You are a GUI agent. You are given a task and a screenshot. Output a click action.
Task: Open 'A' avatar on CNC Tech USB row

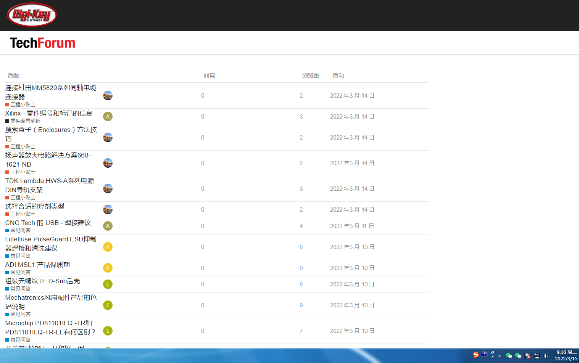pyautogui.click(x=108, y=226)
